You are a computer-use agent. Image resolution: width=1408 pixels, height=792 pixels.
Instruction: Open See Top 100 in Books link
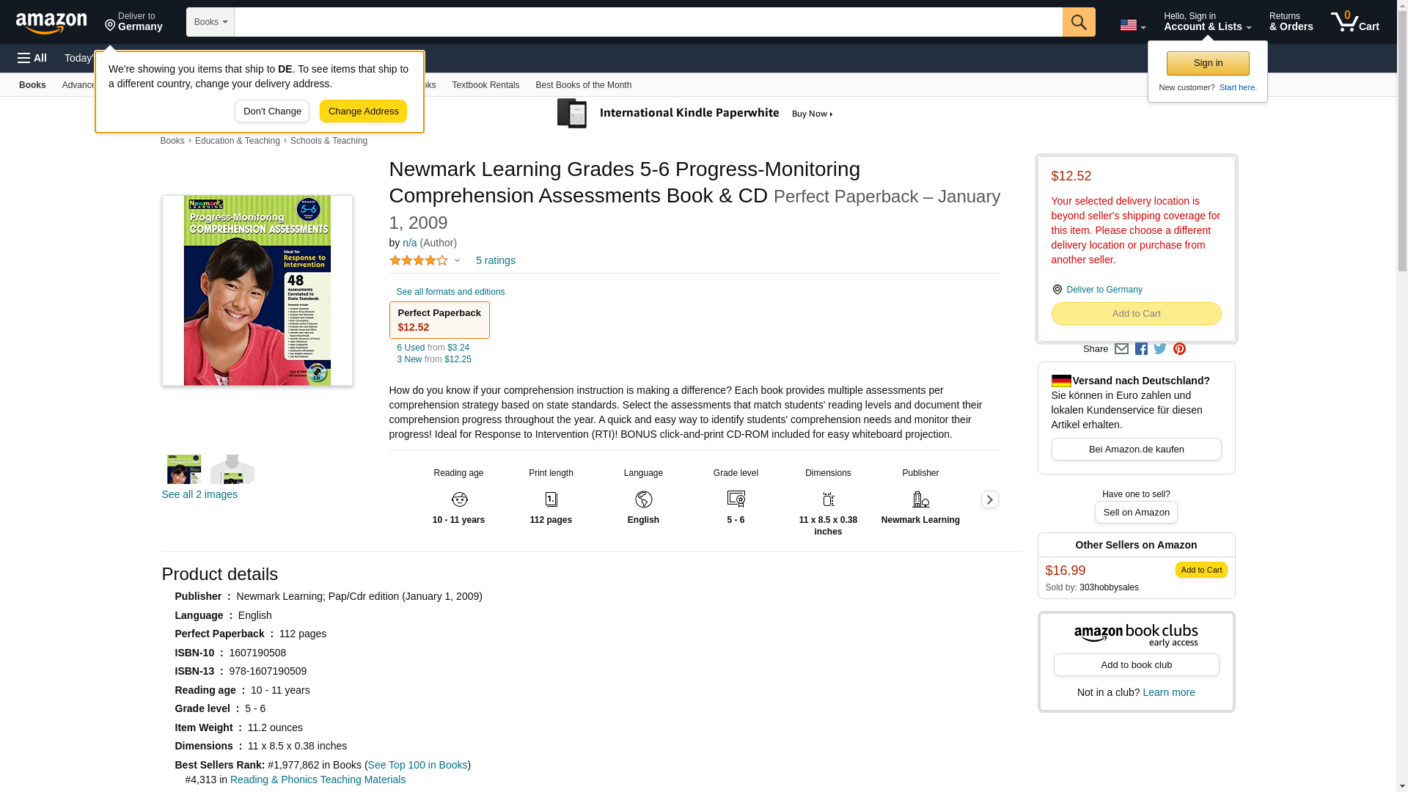417,765
